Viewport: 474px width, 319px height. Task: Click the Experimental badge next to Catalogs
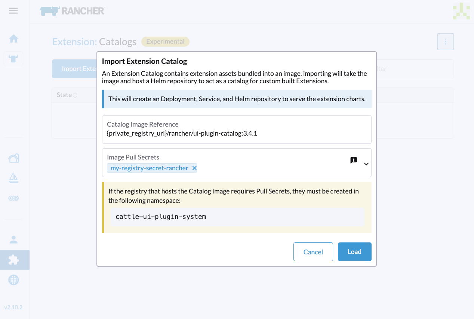(165, 41)
